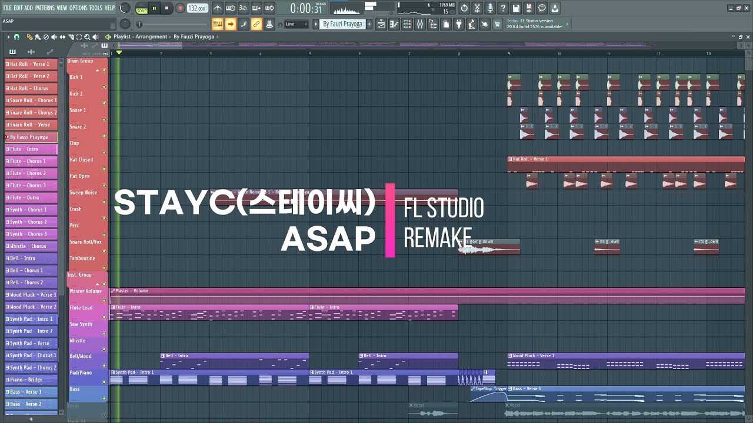This screenshot has width=753, height=423.
Task: Open the 'By Fauzi Prayoga' pattern selector
Action: click(x=344, y=24)
